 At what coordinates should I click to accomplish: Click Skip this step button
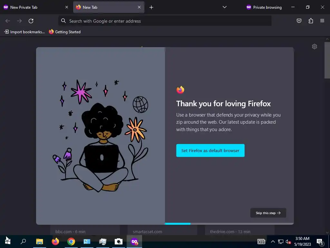pos(268,213)
